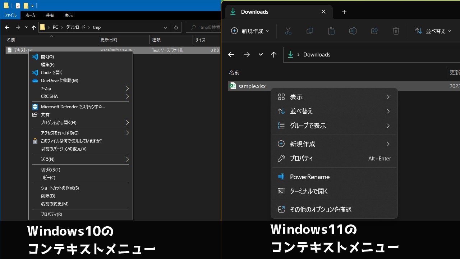Open the 新規作成 dropdown in the Windows 11 toolbar
The image size is (460, 259).
[x=250, y=31]
